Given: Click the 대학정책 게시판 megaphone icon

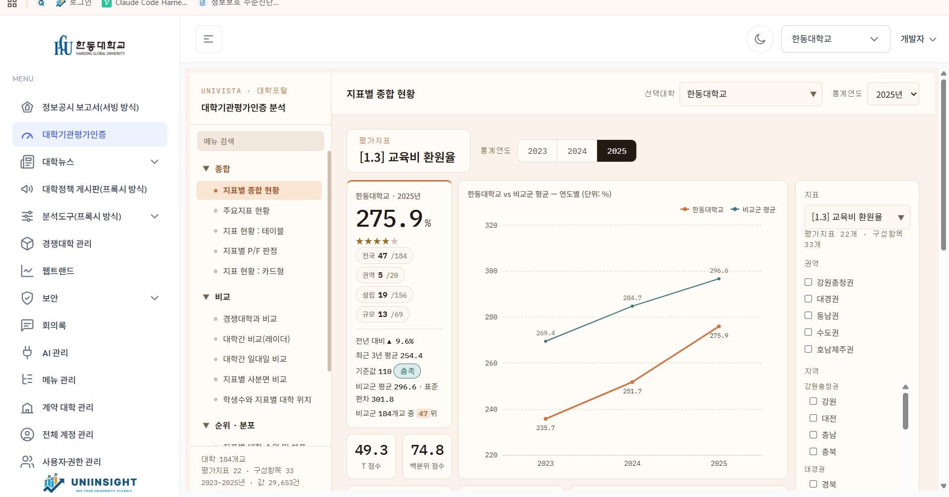Looking at the screenshot, I should pos(27,189).
